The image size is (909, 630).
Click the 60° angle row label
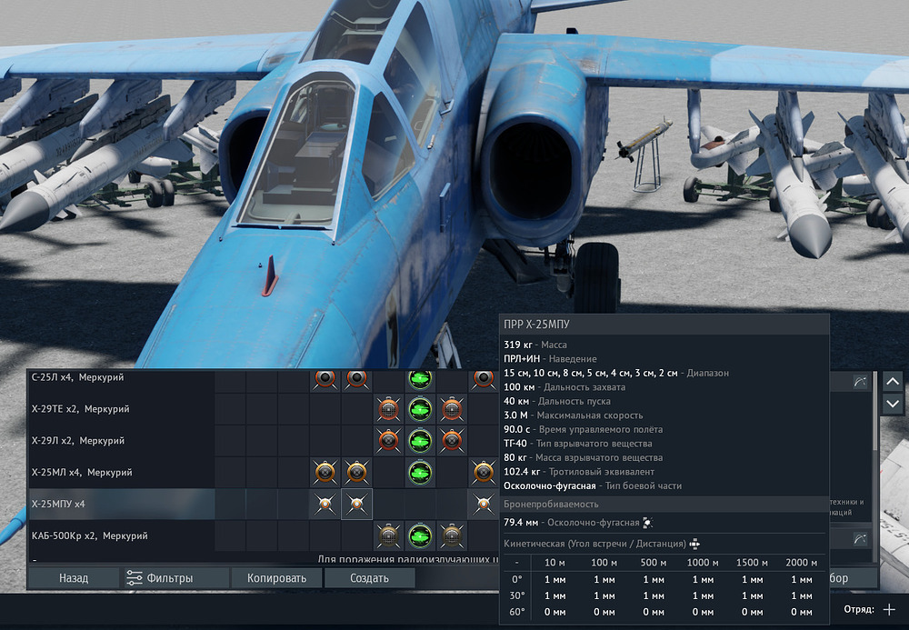click(x=516, y=612)
